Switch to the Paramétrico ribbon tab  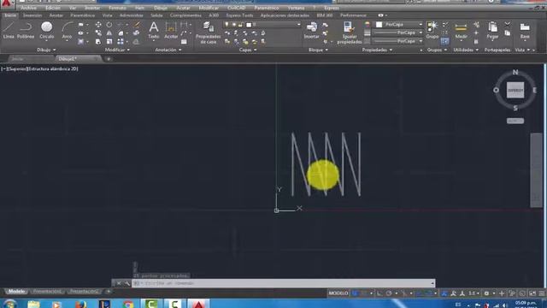tap(82, 15)
